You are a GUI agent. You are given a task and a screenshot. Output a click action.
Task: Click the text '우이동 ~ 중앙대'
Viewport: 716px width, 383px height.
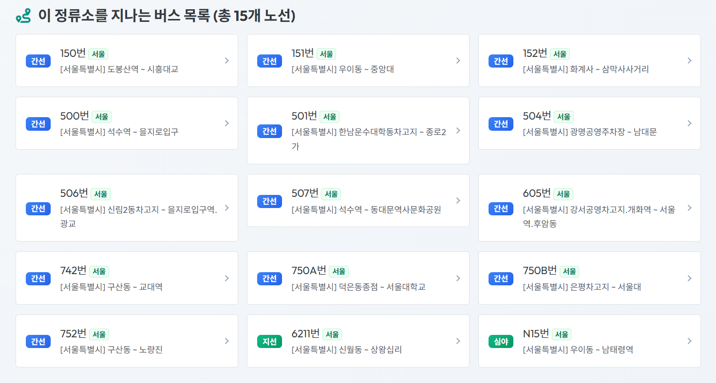pyautogui.click(x=366, y=69)
